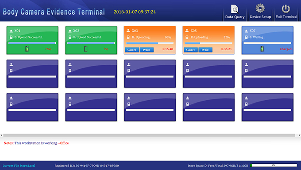The height and width of the screenshot is (170, 301).
Task: Cancel the X05 upload
Action: (190, 50)
